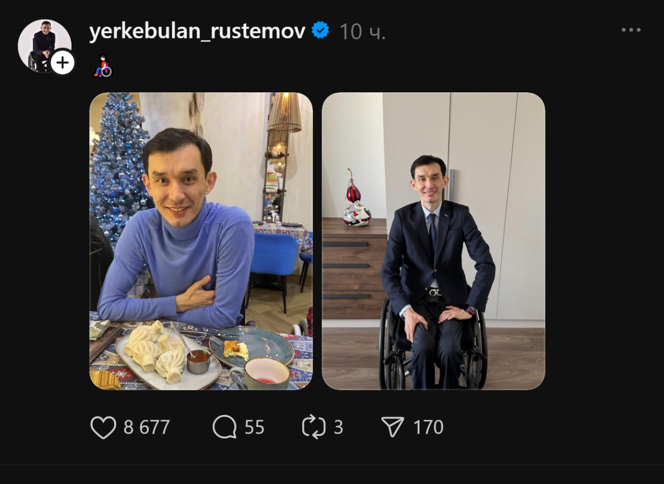Open the comments with the speech bubble icon

click(223, 426)
